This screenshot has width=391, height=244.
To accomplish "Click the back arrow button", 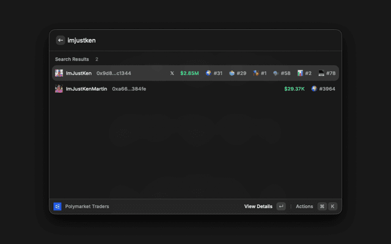I will point(60,40).
